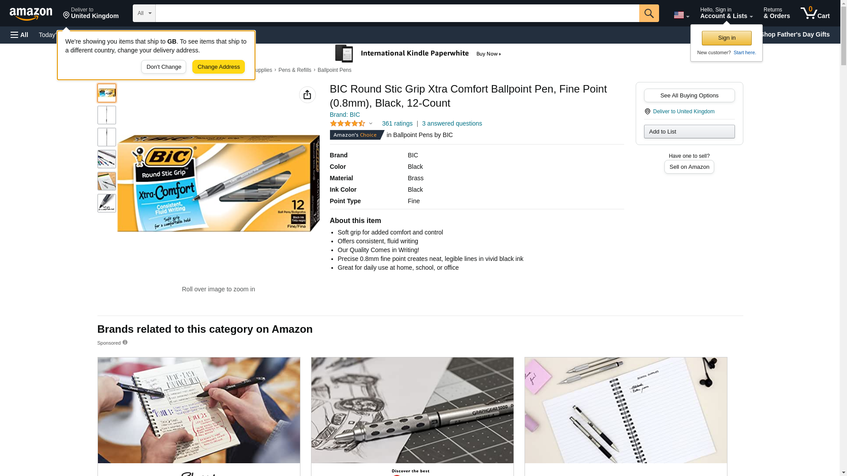Click the Sign in button
This screenshot has height=476, width=847.
pos(727,38)
